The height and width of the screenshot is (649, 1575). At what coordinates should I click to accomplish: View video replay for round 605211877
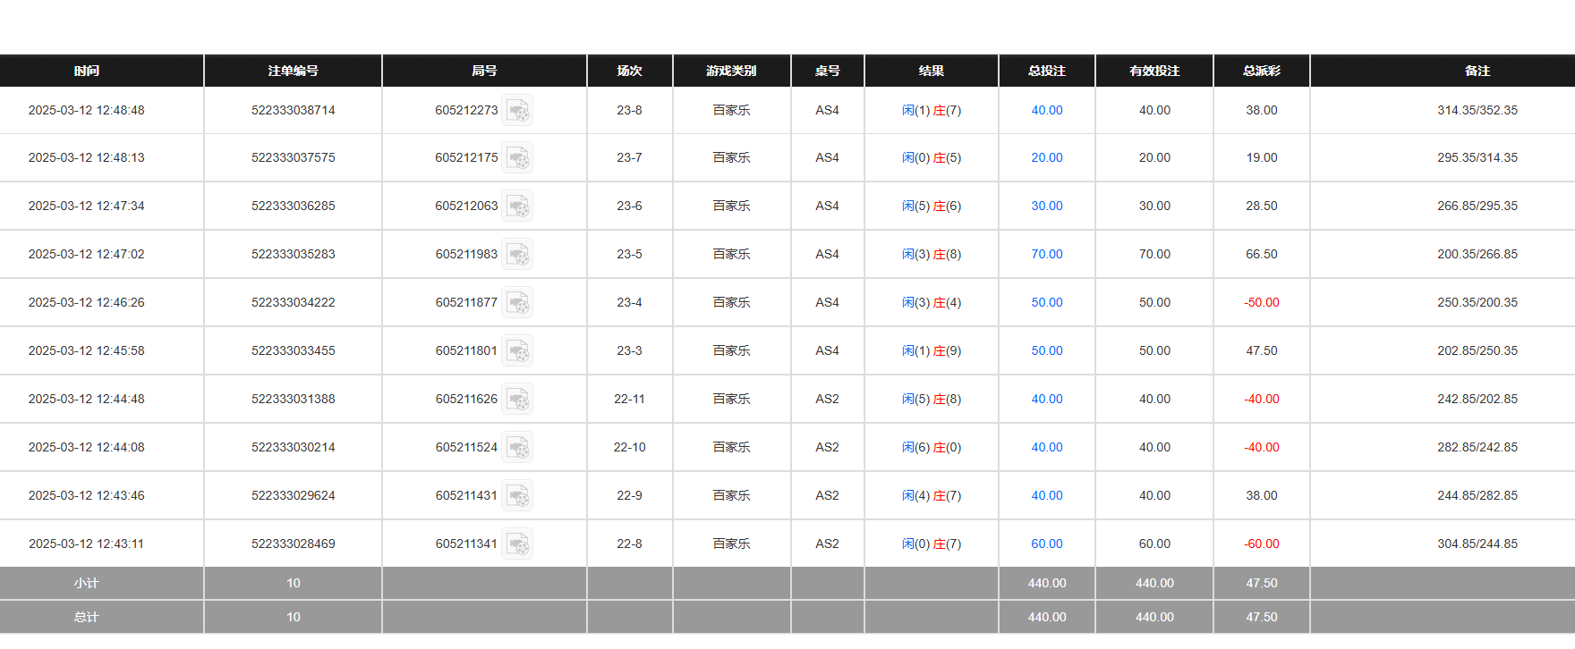point(517,303)
